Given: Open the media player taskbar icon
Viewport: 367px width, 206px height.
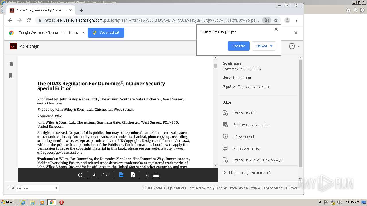Looking at the screenshot, I should (42, 202).
